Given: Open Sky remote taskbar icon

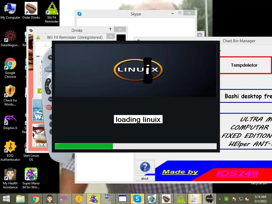Looking at the screenshot, I should [x=108, y=199].
